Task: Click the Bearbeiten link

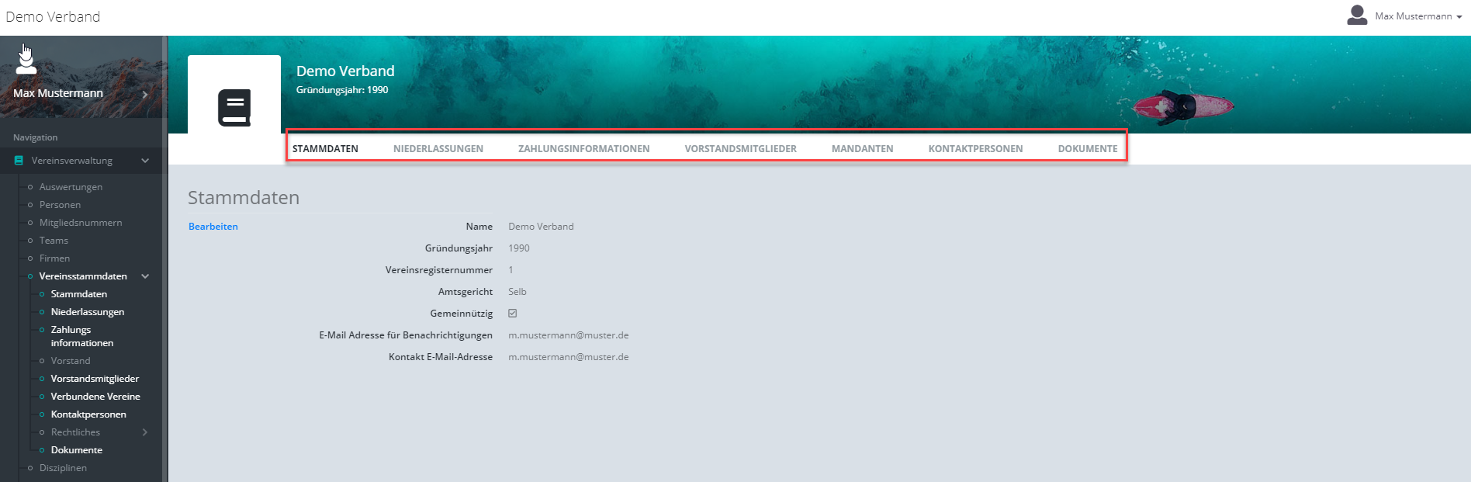Action: coord(213,227)
